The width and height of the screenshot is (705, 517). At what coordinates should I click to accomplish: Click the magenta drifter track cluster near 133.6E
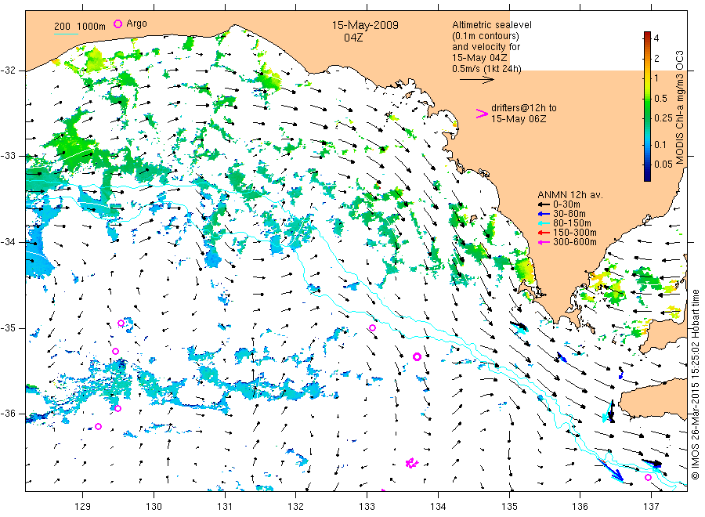click(x=411, y=463)
